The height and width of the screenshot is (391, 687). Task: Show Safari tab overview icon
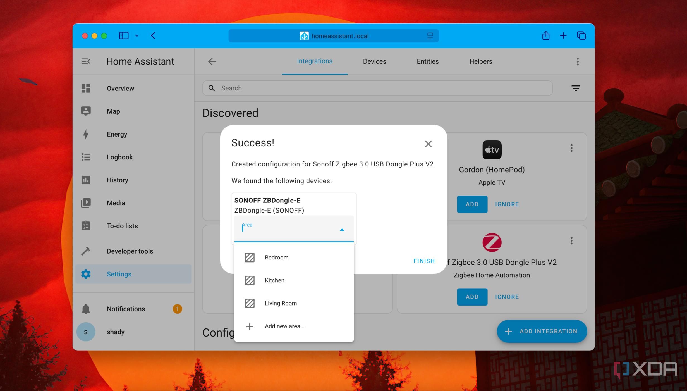[581, 35]
